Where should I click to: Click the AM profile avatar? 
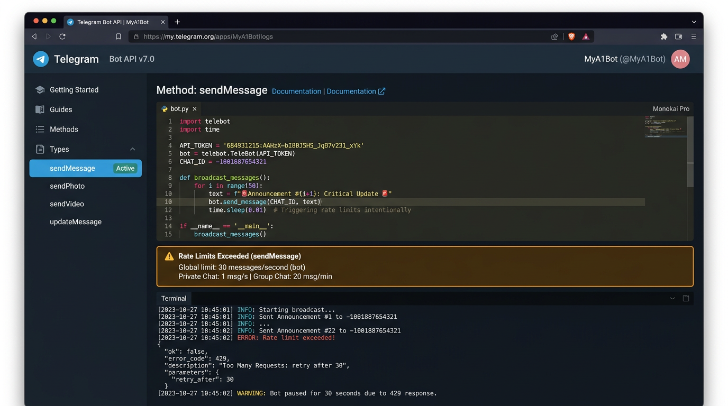pyautogui.click(x=680, y=59)
